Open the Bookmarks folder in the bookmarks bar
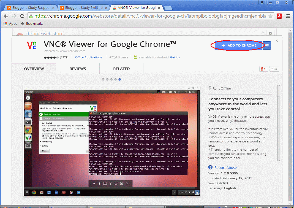Image resolution: width=294 pixels, height=208 pixels. point(32,24)
